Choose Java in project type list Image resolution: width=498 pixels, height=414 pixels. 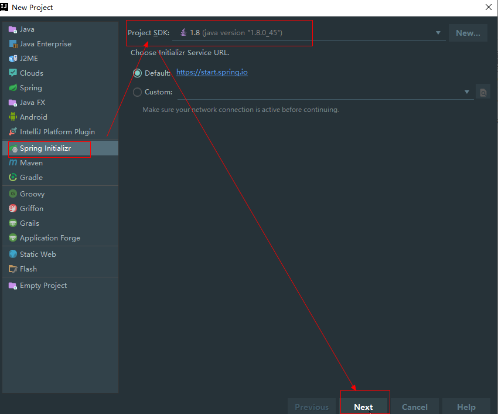(60, 29)
